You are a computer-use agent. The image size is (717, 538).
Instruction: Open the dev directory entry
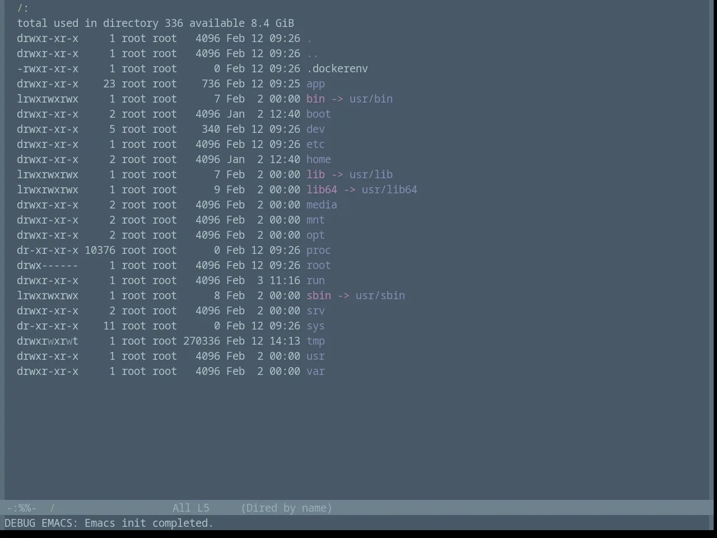[x=315, y=129]
